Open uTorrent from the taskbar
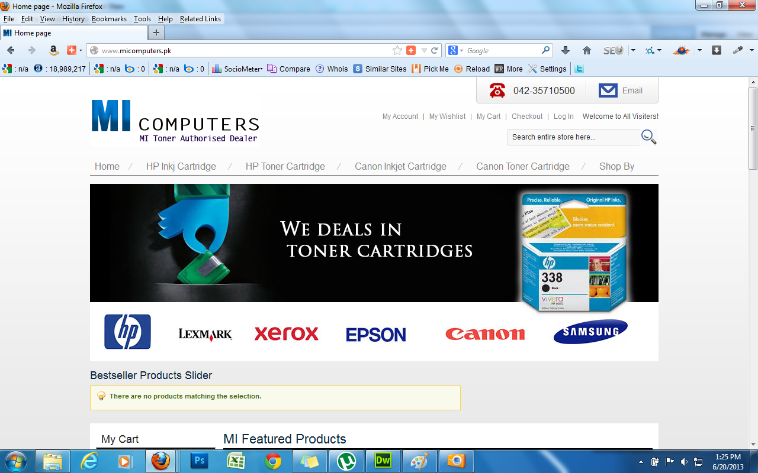The width and height of the screenshot is (758, 473). click(x=346, y=461)
